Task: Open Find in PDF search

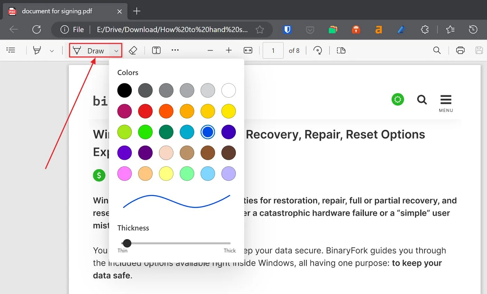Action: tap(437, 50)
